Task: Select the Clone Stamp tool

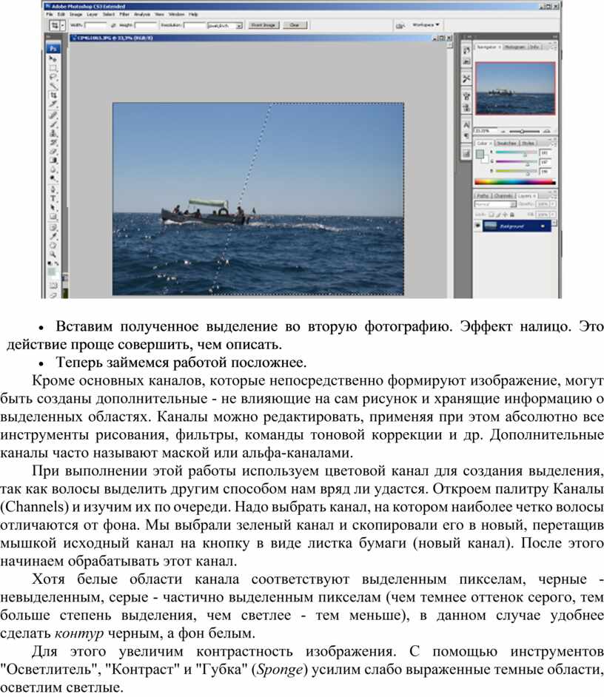Action: click(x=53, y=133)
